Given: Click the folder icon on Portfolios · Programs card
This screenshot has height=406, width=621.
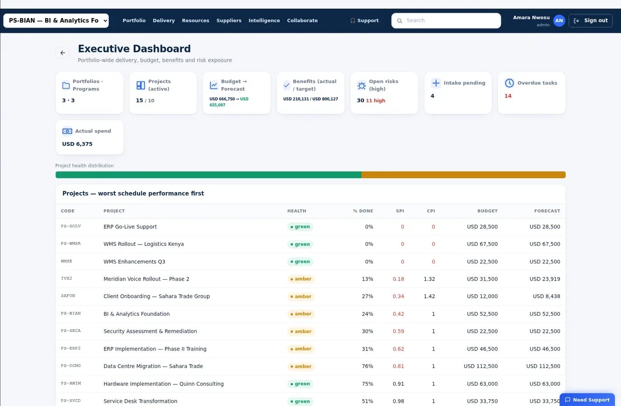Looking at the screenshot, I should click(66, 85).
